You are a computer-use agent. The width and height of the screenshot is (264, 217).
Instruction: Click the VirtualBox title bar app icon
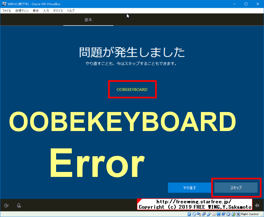(x=4, y=4)
